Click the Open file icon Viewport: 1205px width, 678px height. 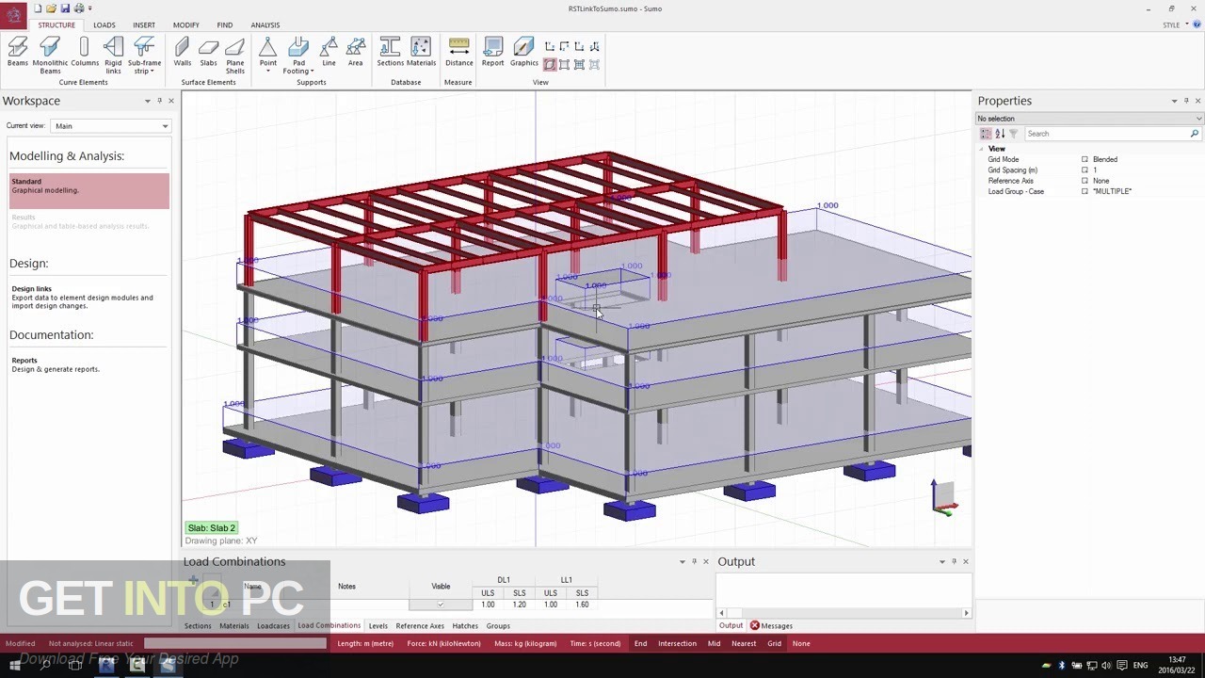[51, 8]
